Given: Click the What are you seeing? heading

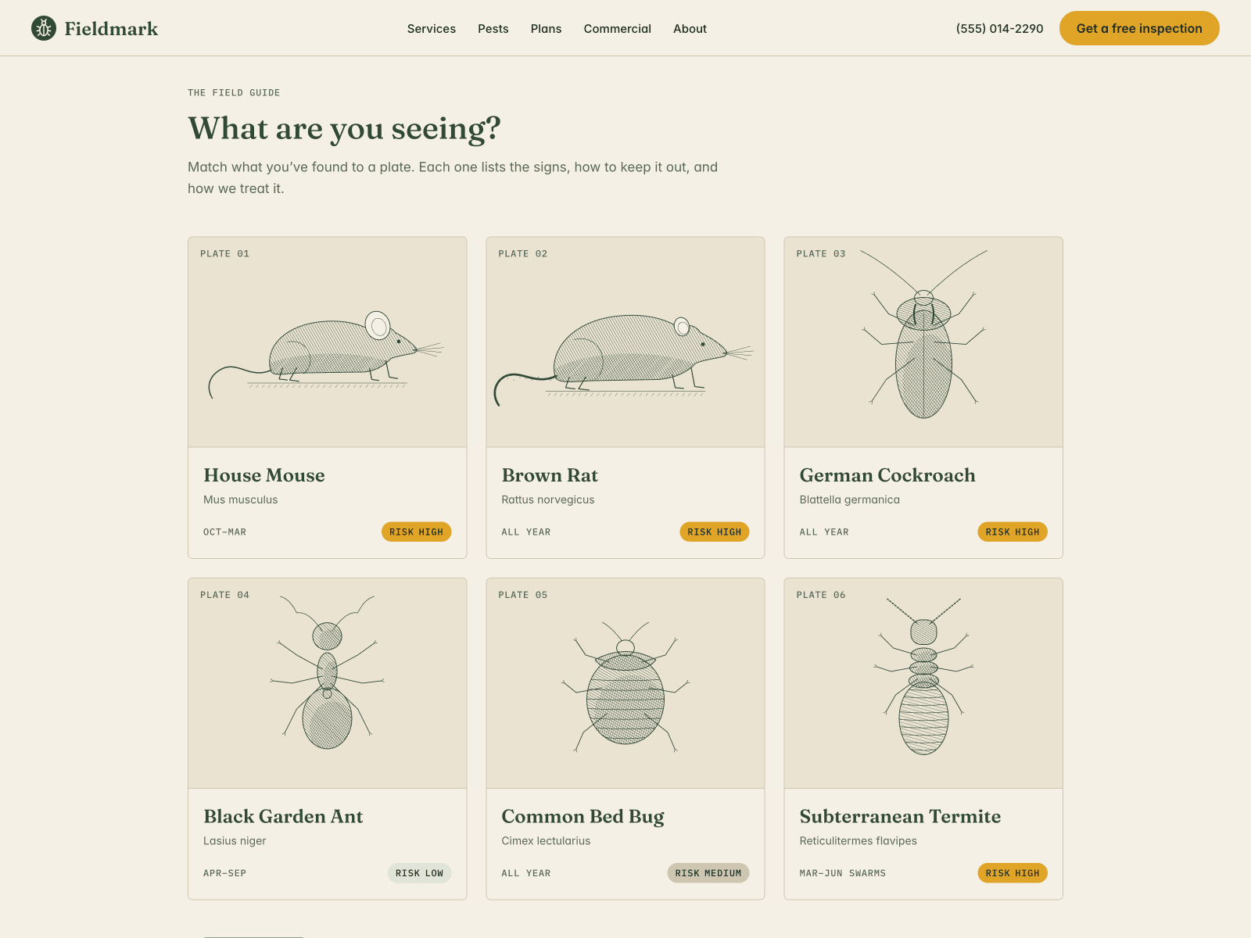Looking at the screenshot, I should click(x=344, y=128).
